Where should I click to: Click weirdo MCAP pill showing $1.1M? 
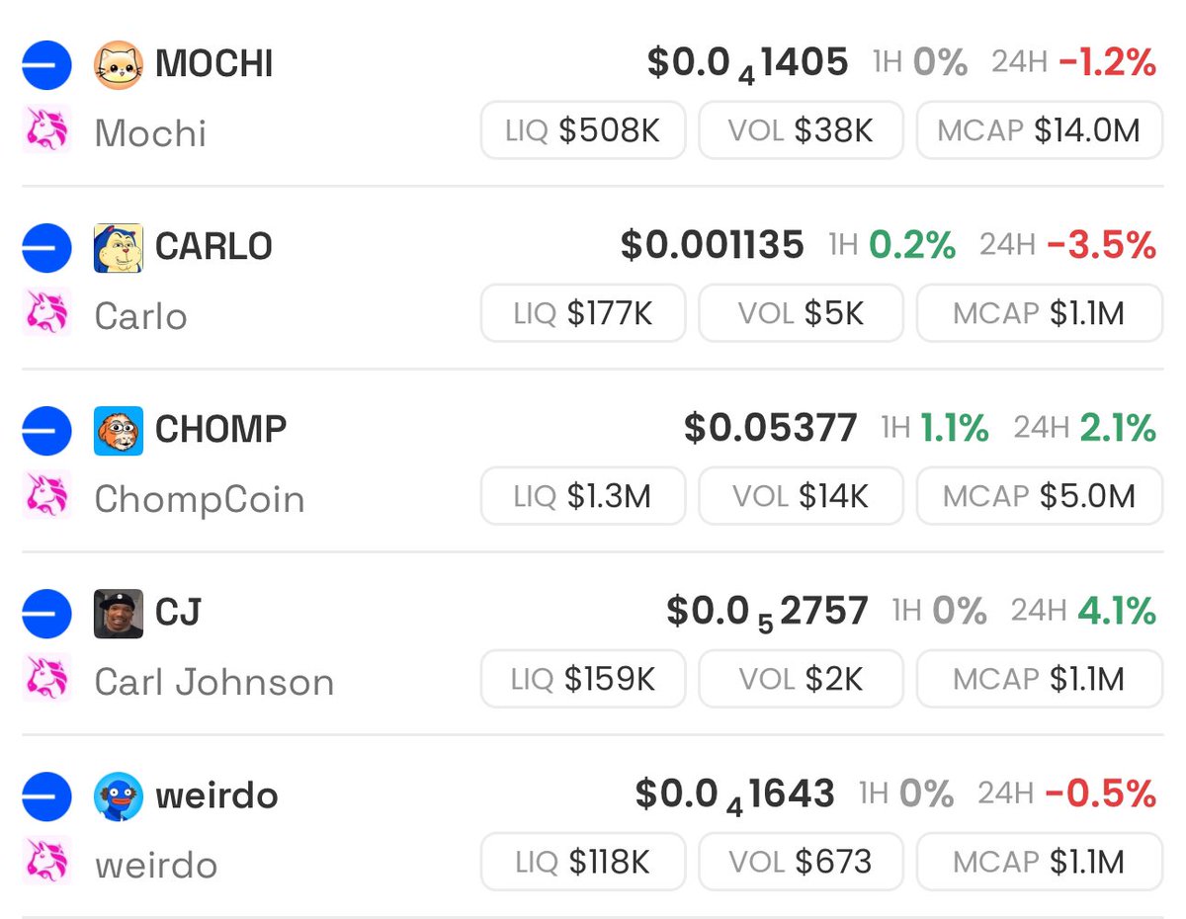[x=1040, y=862]
